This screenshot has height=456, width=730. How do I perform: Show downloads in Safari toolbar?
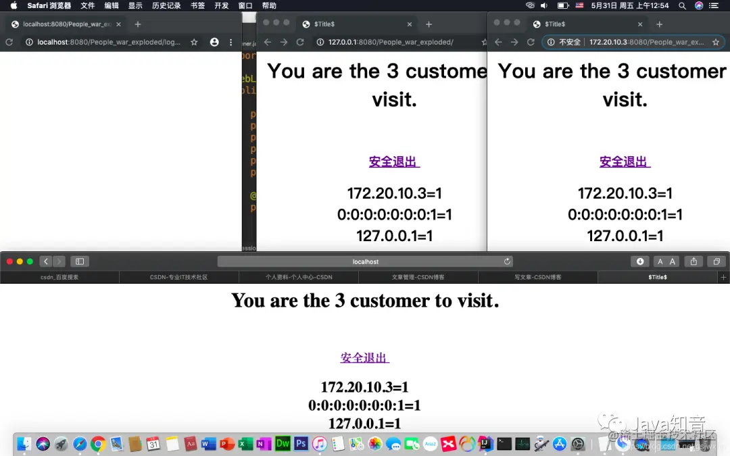[640, 261]
